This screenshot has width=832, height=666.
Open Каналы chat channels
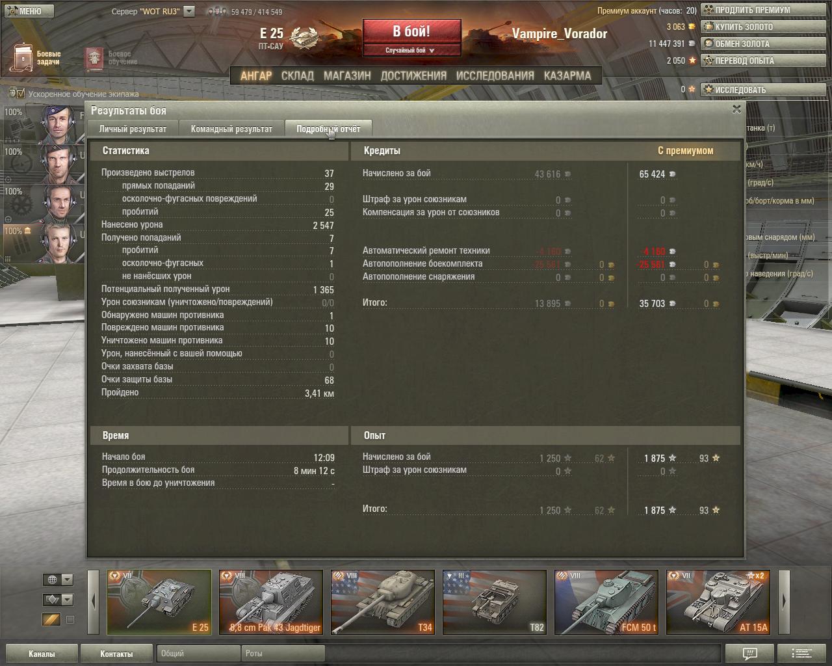(x=42, y=654)
